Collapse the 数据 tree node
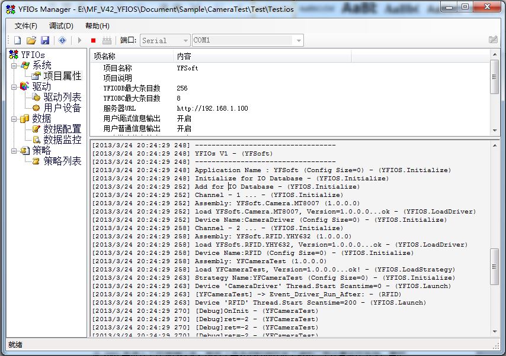This screenshot has width=506, height=356. coord(14,119)
